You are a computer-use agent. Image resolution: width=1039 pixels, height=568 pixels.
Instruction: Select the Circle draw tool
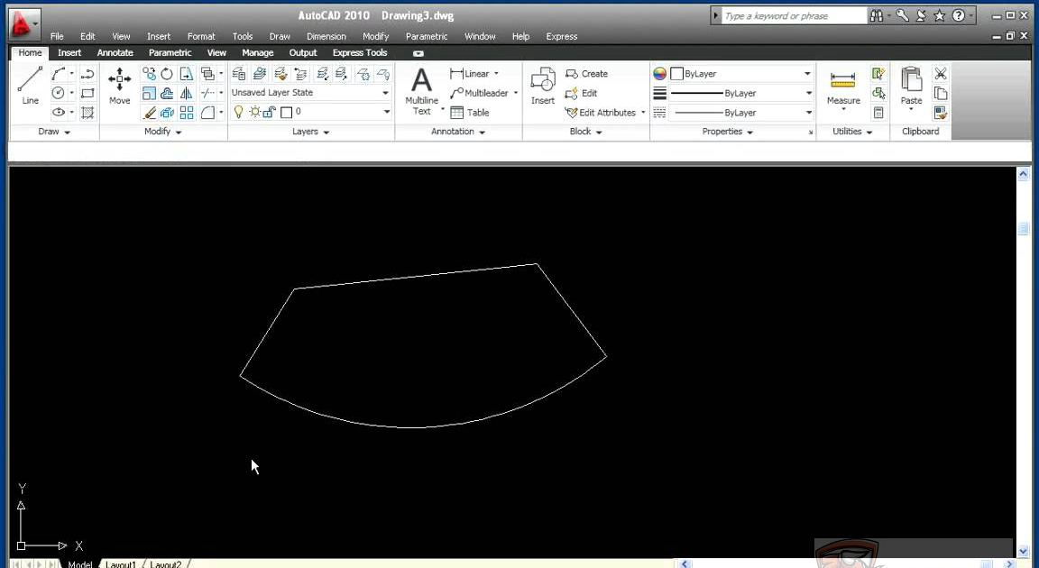59,93
